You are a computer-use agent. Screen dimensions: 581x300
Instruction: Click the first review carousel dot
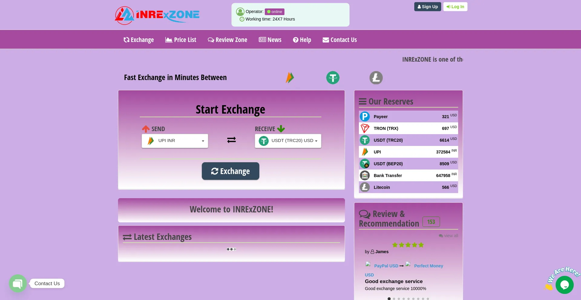(x=389, y=298)
